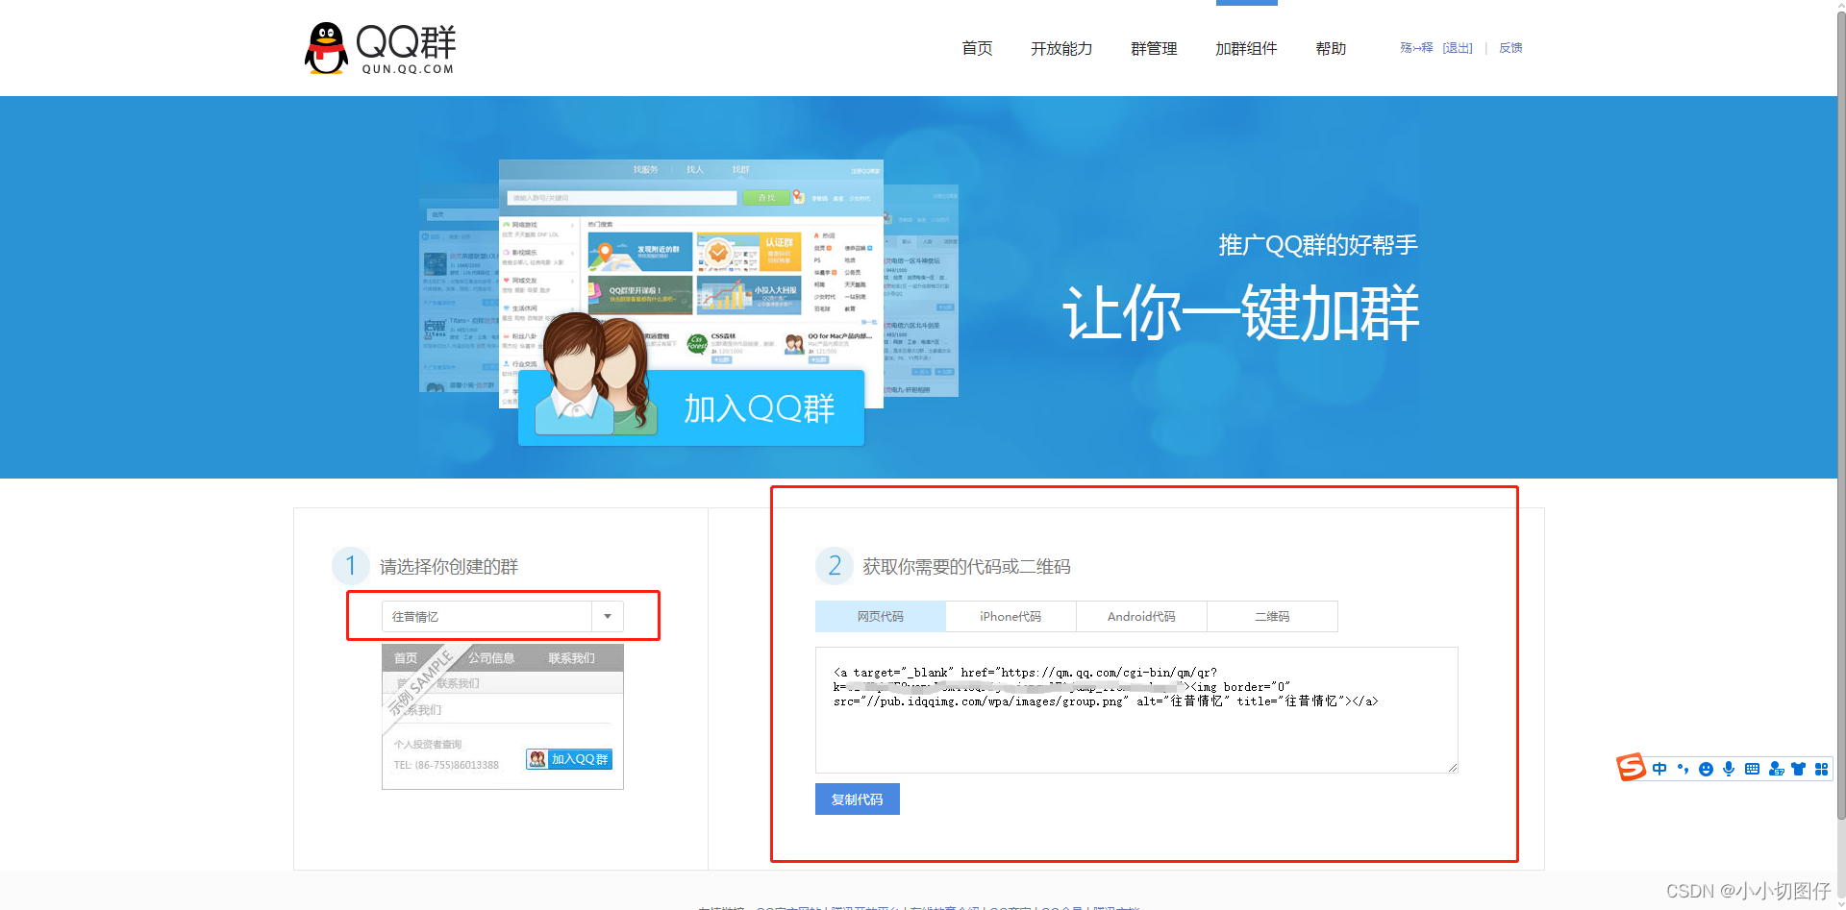The width and height of the screenshot is (1846, 910).
Task: Switch to Android代码 tab
Action: pos(1141,616)
